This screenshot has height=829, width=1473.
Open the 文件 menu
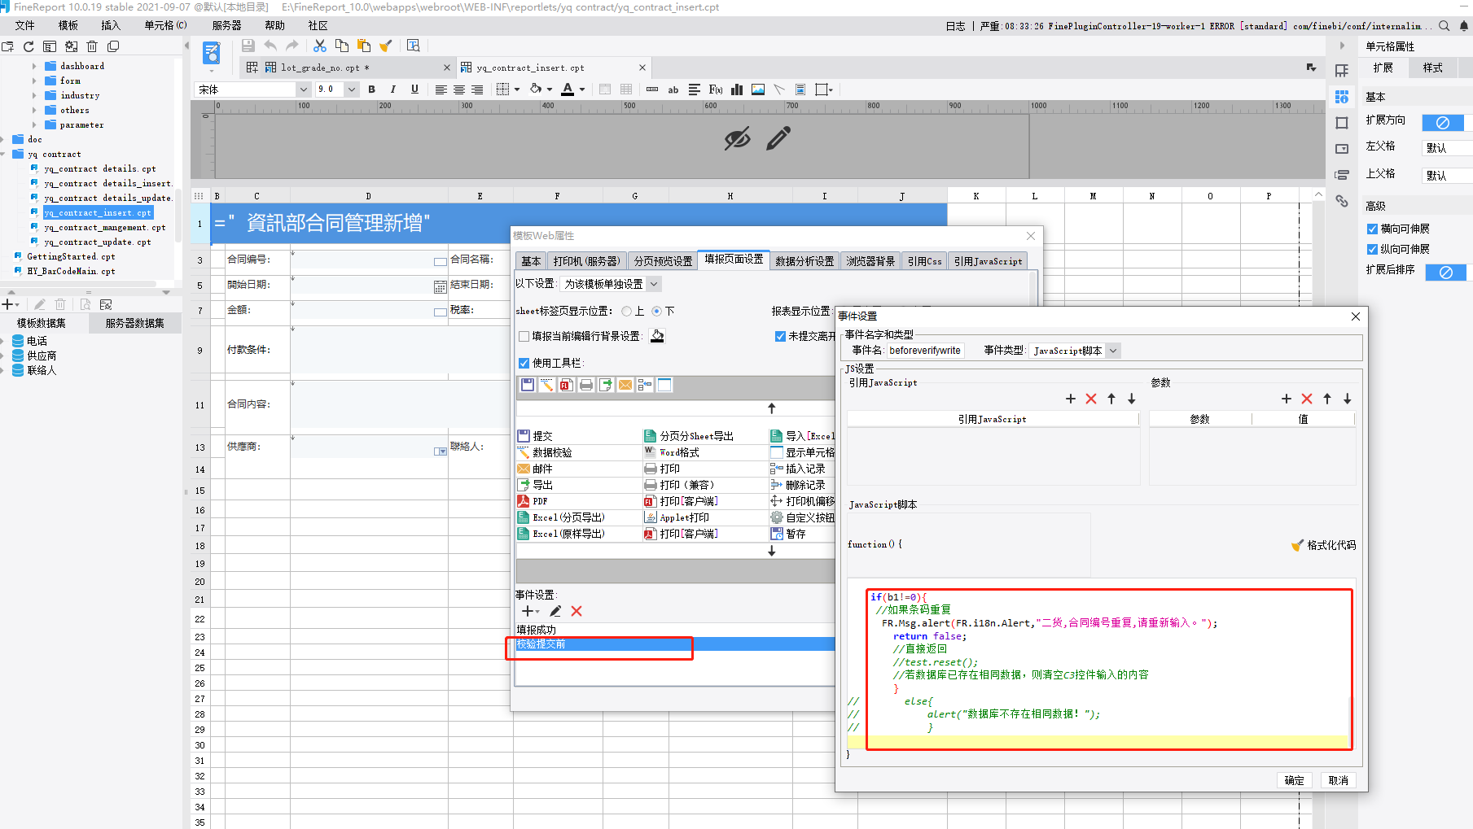click(25, 26)
